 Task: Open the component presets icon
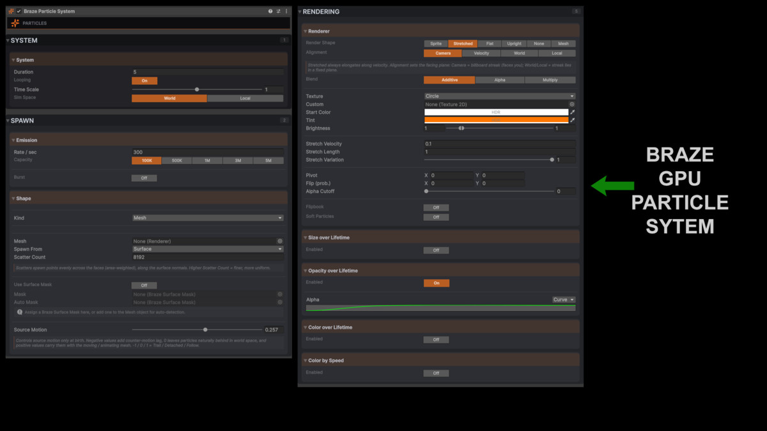278,11
